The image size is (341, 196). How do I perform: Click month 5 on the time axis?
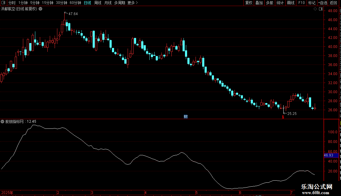(196, 192)
